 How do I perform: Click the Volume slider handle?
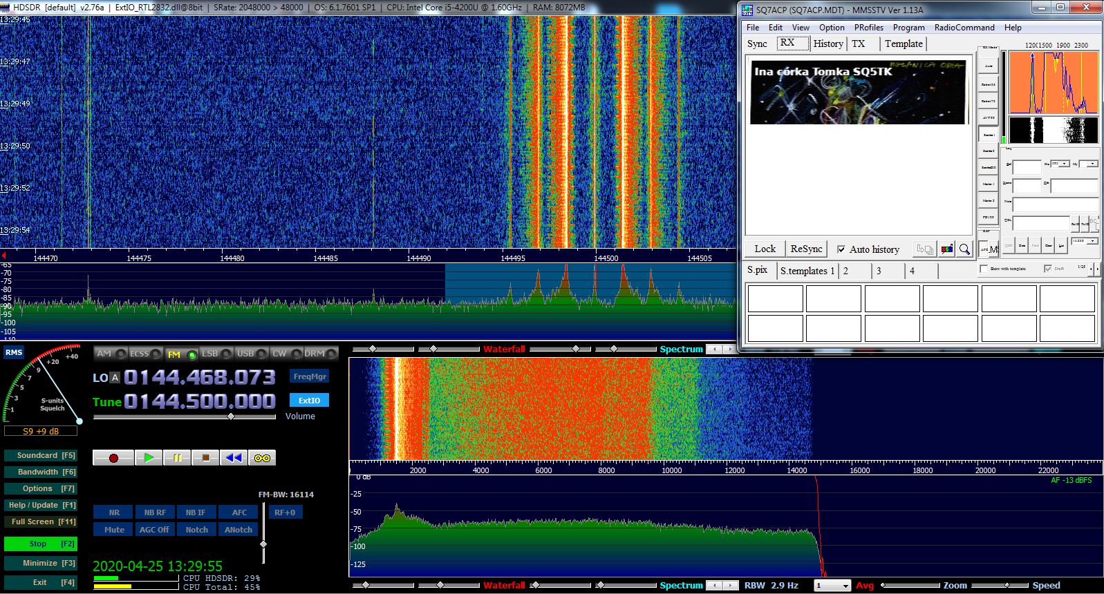[231, 416]
